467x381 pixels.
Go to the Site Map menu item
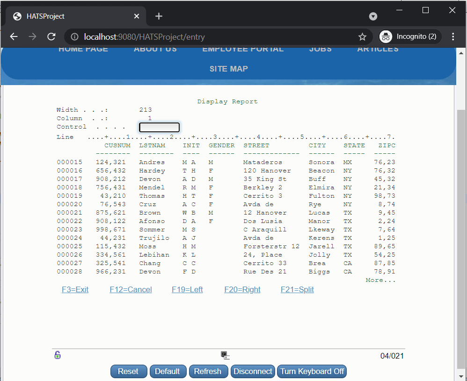click(x=228, y=69)
